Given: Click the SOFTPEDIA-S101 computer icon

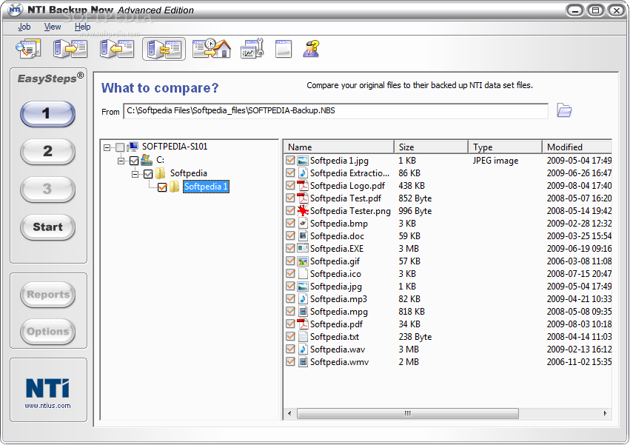Looking at the screenshot, I should 133,147.
